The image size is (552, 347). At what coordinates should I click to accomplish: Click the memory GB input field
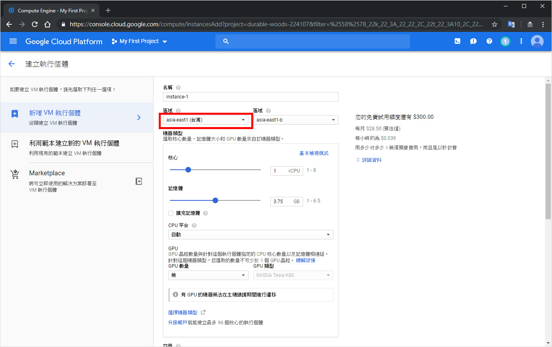(x=287, y=202)
